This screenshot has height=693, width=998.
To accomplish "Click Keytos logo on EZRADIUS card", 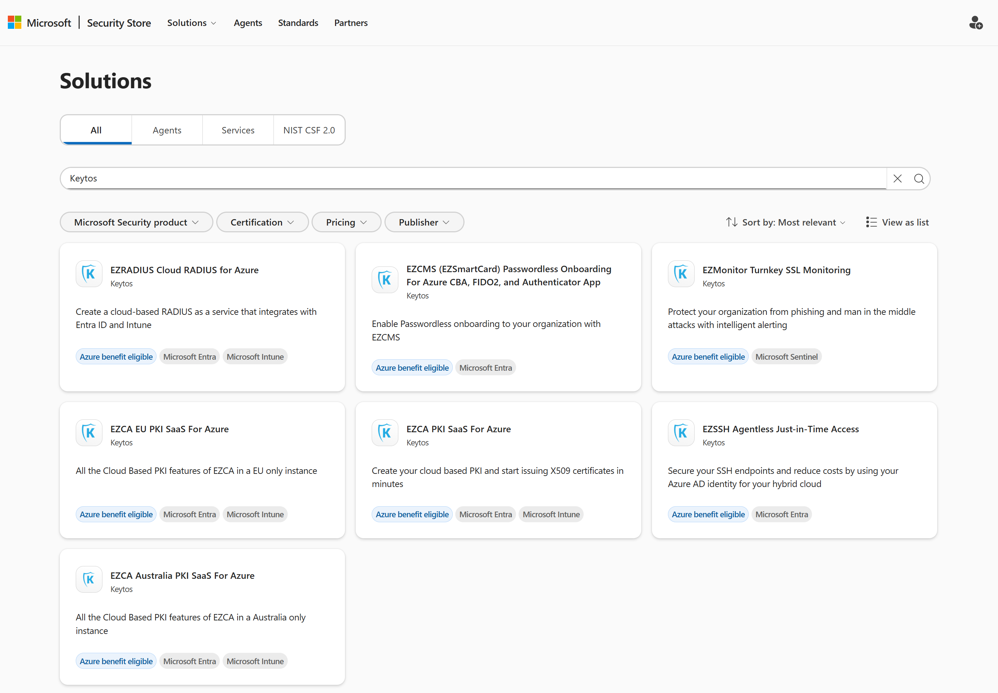I will click(89, 274).
